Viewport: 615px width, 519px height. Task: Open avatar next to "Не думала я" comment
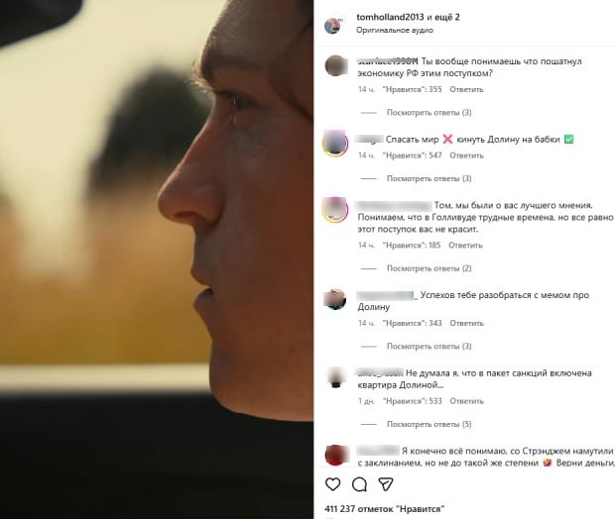click(335, 377)
